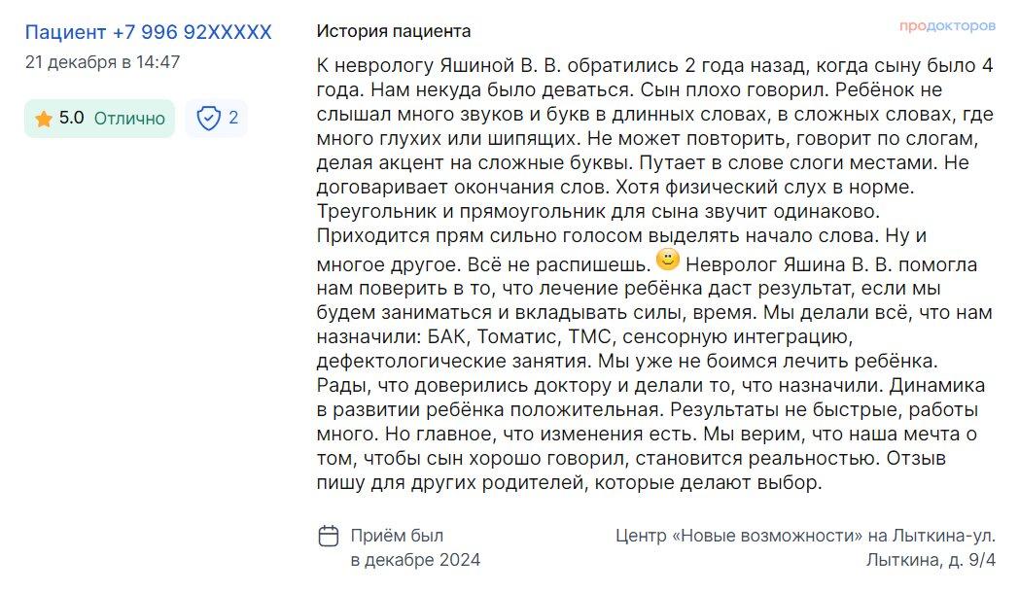
Task: Click the line starting дефектологические занятия
Action: click(627, 361)
